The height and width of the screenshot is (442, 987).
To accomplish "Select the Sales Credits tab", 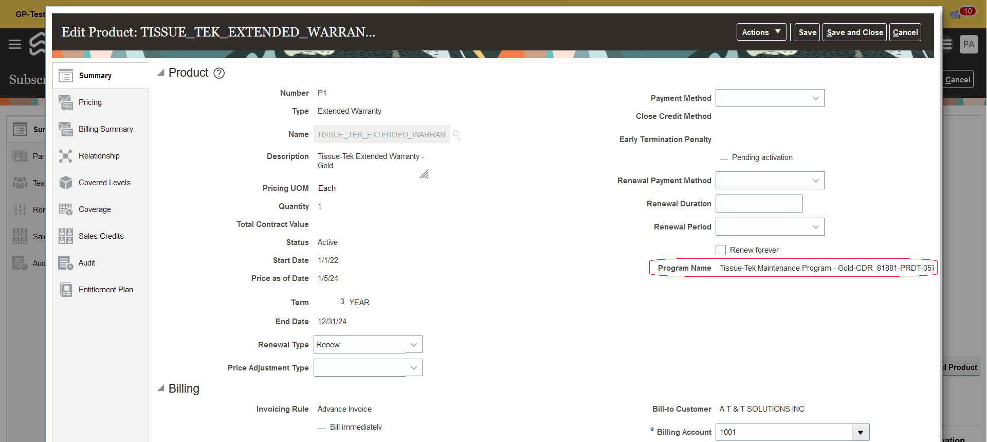I will coord(101,236).
